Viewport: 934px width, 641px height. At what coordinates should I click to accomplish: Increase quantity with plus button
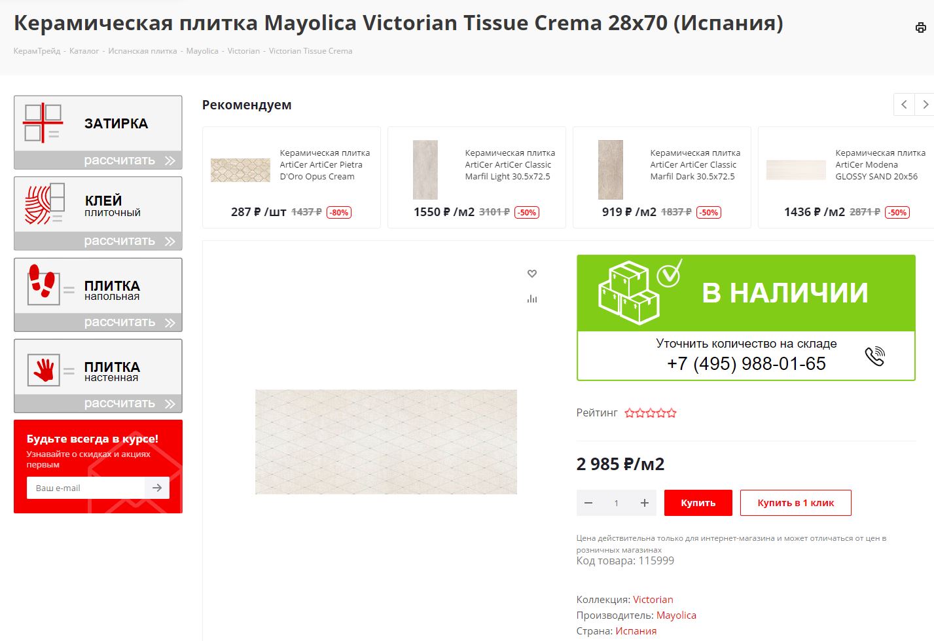(645, 503)
